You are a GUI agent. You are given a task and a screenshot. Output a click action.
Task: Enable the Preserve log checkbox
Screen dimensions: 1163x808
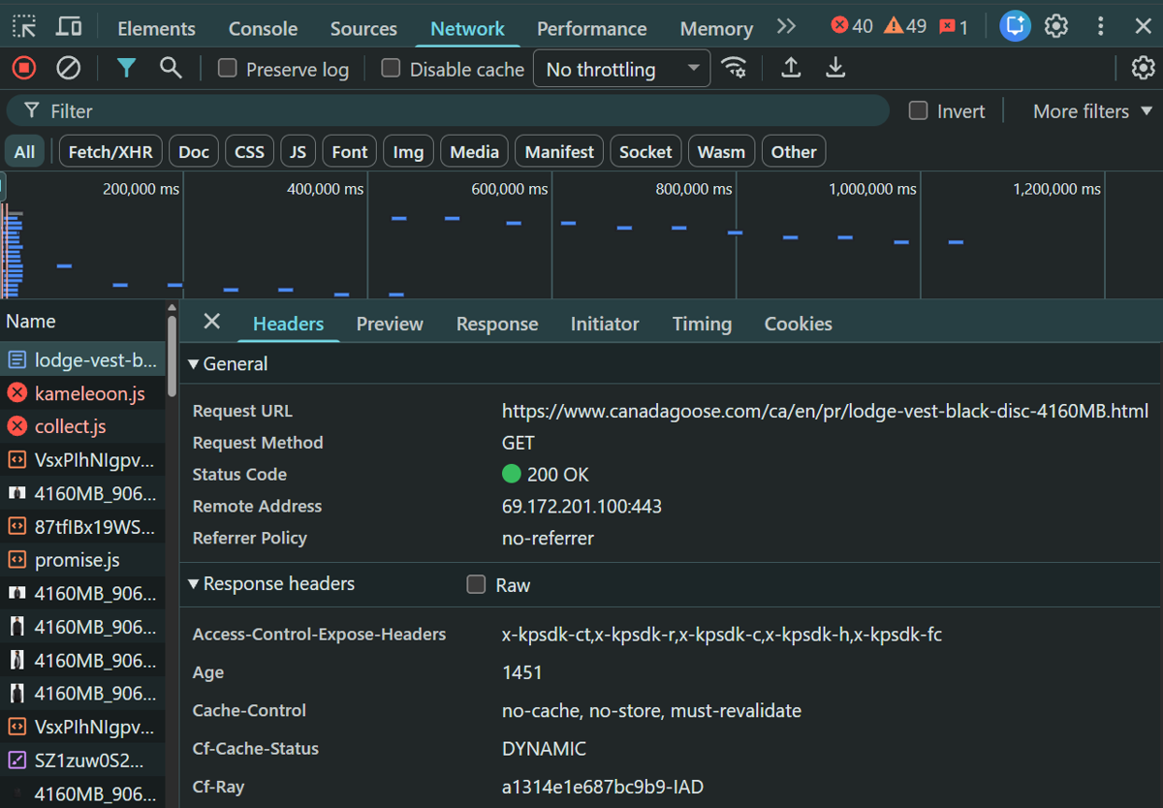(227, 68)
